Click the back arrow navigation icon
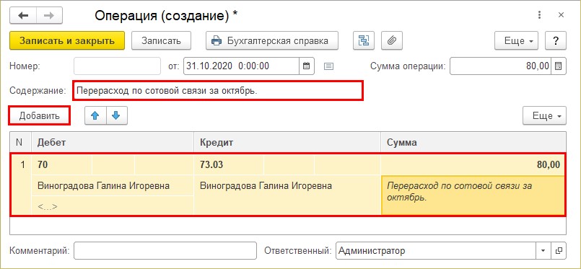 point(23,16)
